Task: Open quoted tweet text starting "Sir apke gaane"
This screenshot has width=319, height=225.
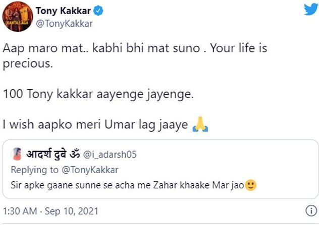Action: point(127,185)
